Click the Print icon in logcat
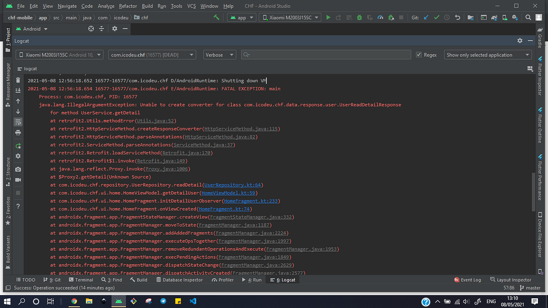Viewport: 548px width, 308px height. coord(18,133)
